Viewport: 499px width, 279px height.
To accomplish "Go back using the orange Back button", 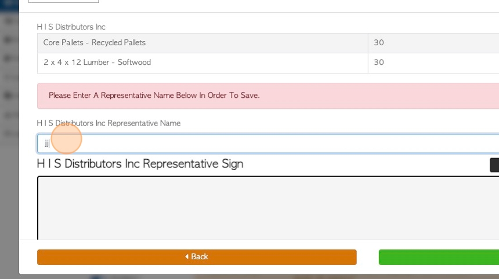I will pos(197,257).
